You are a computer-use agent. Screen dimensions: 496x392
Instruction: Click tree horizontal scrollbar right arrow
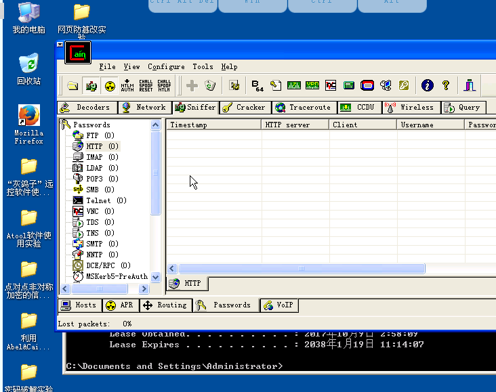(x=144, y=288)
